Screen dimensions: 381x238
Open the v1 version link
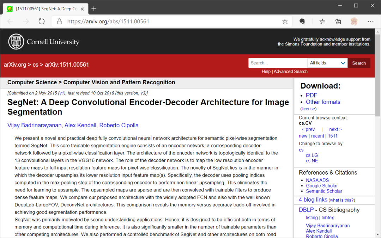click(62, 93)
